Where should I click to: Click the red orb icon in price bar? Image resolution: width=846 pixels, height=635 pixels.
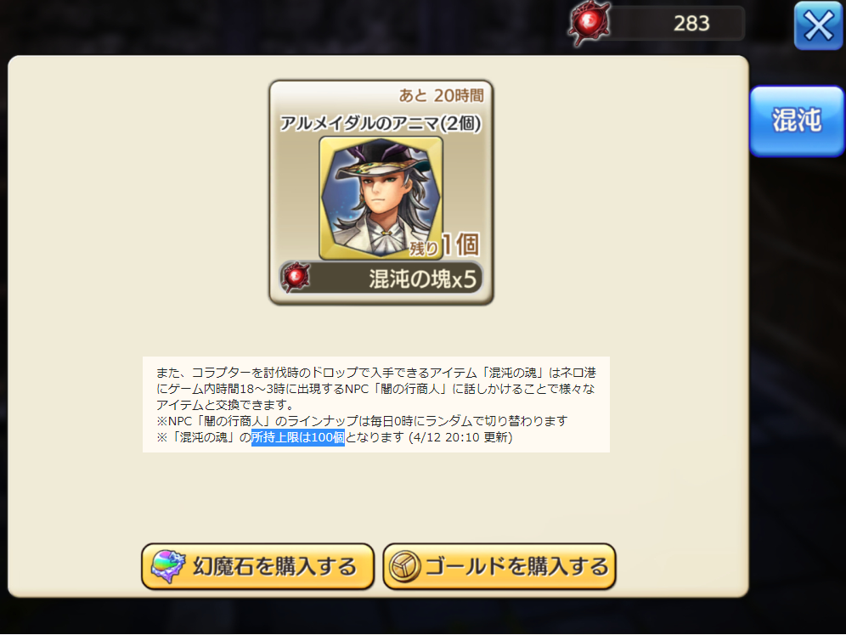295,278
